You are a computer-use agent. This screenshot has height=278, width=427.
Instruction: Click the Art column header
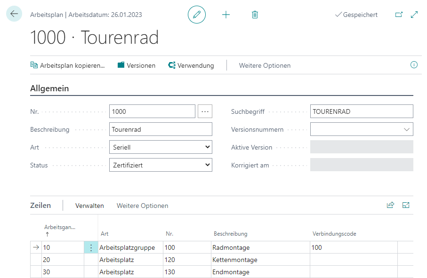(x=105, y=234)
